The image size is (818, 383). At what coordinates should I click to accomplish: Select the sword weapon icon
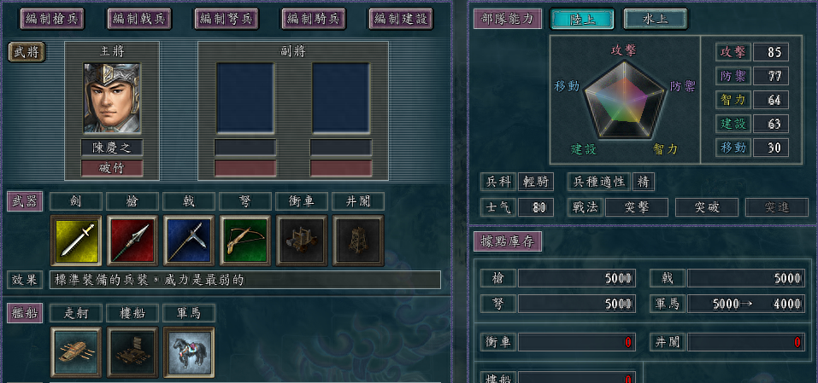[x=76, y=241]
